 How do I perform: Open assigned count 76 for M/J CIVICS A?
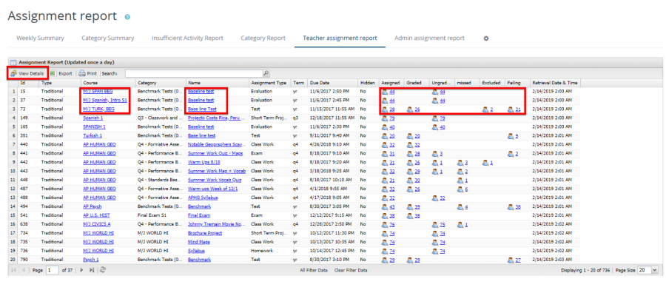click(392, 224)
